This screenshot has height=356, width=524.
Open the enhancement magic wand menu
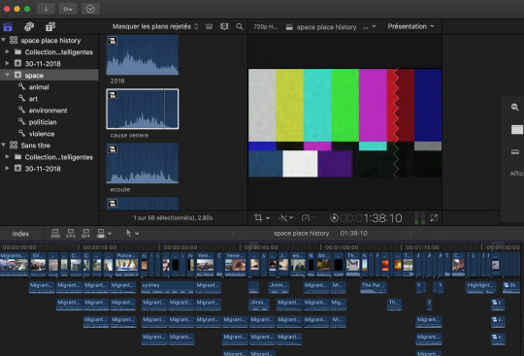point(286,218)
